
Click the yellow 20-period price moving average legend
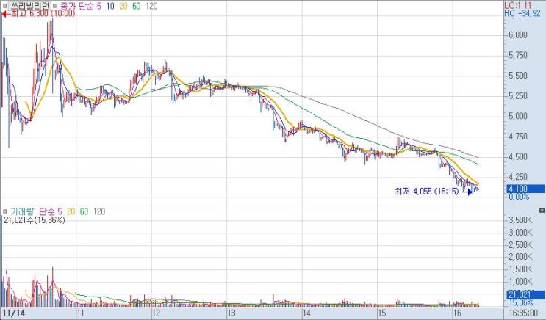click(x=123, y=6)
